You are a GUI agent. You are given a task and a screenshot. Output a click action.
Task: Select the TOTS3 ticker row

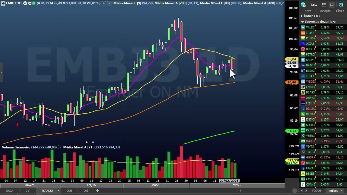click(323, 152)
